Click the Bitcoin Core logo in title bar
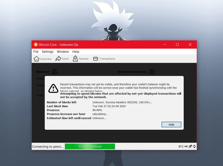Image resolution: width=223 pixels, height=166 pixels. (x=36, y=45)
